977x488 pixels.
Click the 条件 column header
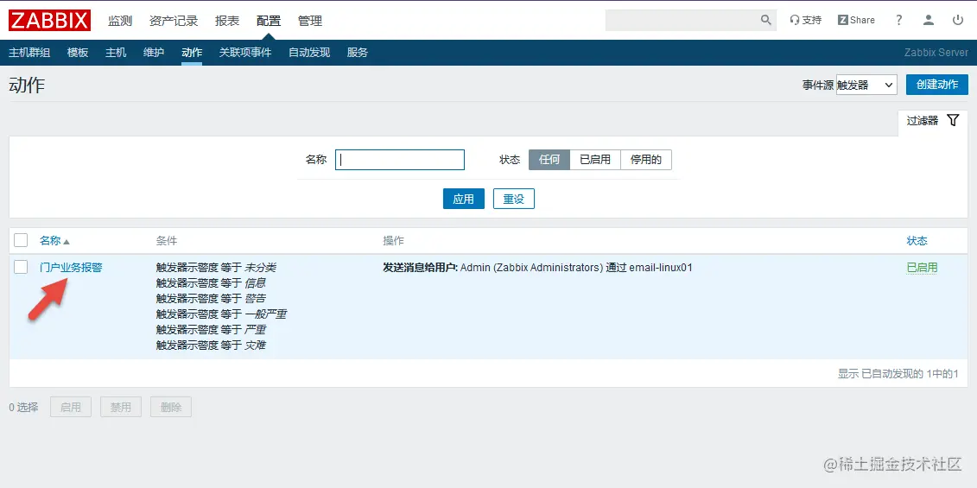(167, 241)
